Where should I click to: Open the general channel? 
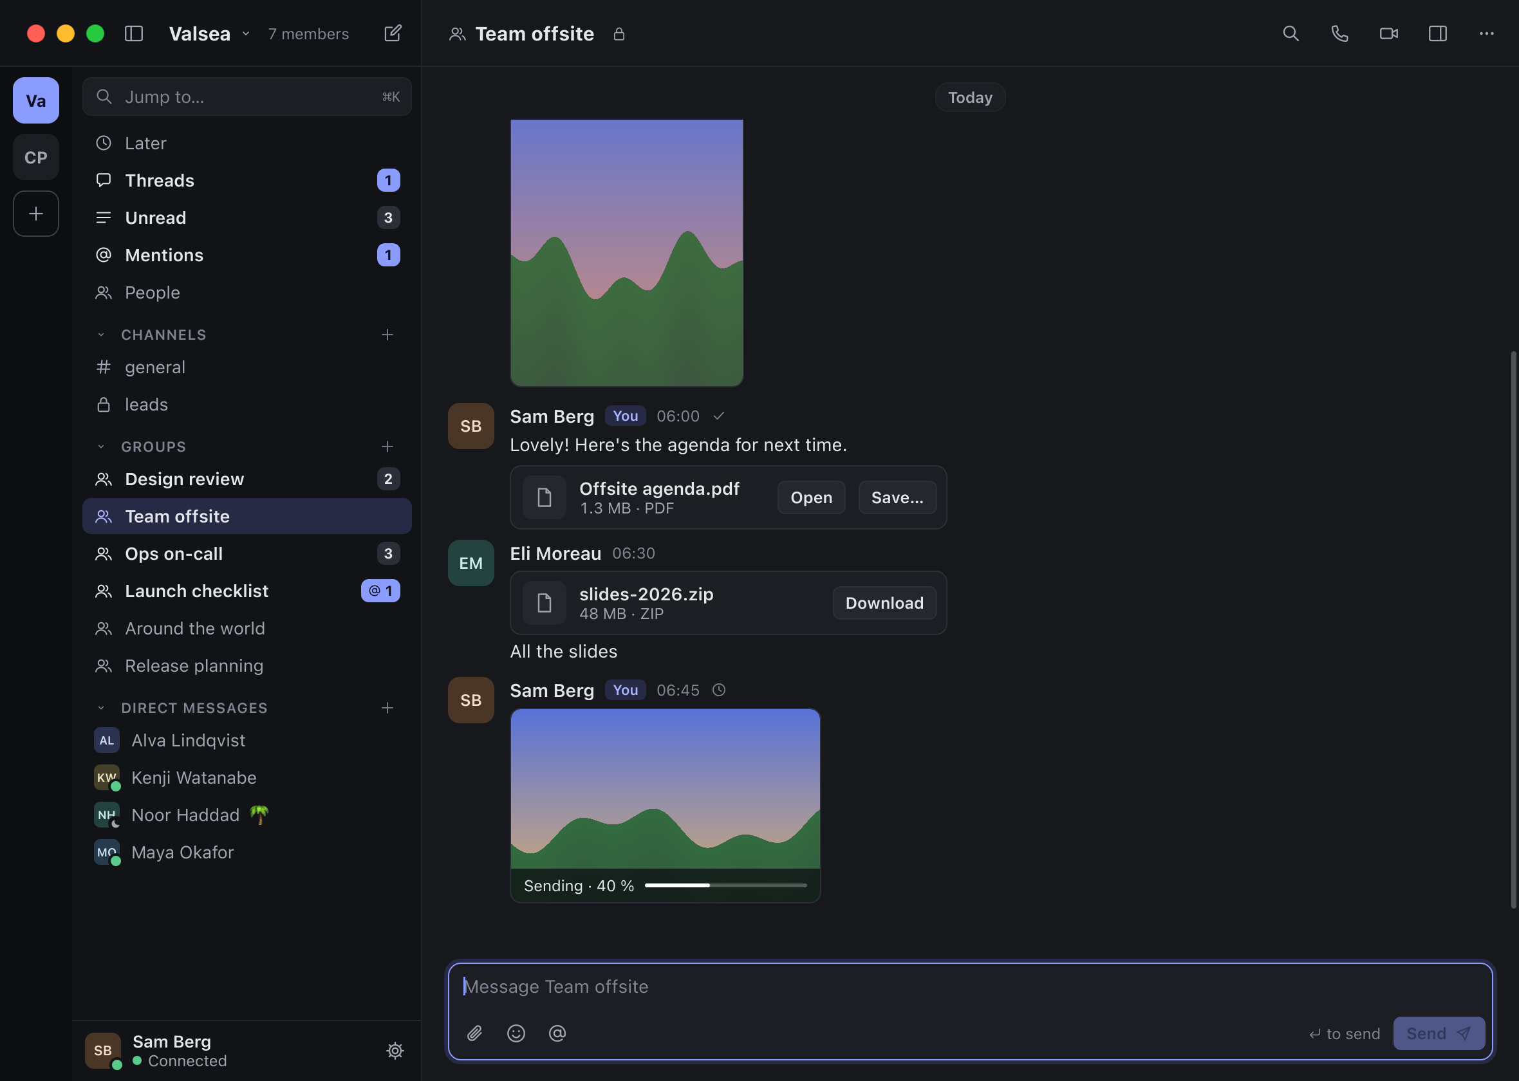coord(247,367)
